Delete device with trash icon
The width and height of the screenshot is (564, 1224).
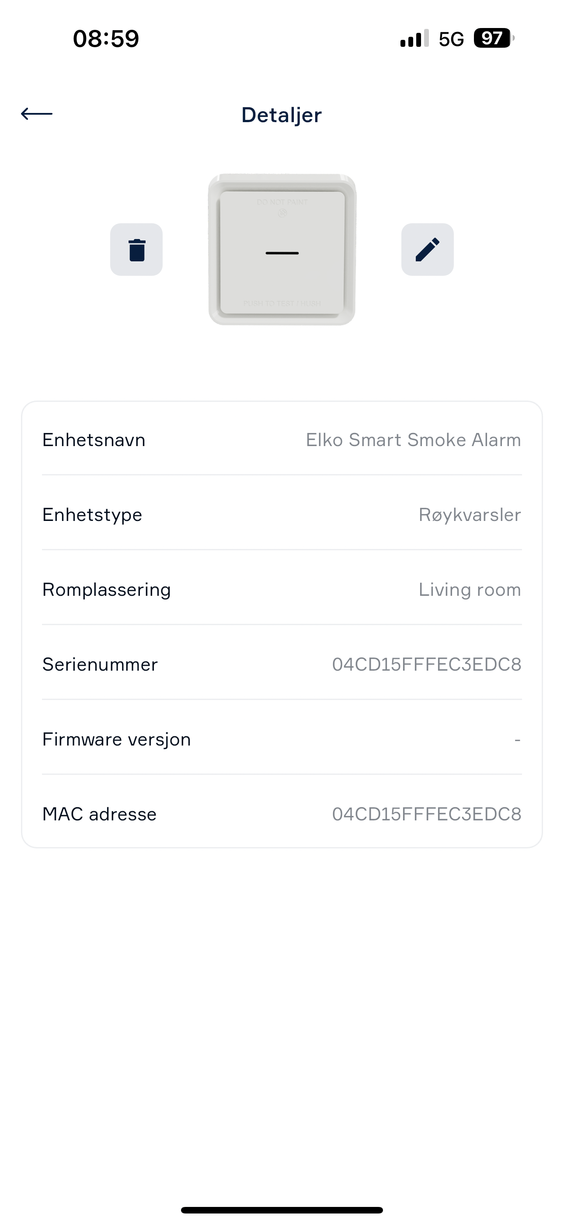click(136, 250)
